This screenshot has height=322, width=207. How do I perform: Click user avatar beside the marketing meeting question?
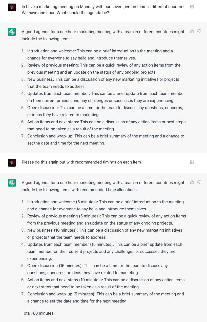pos(12,8)
